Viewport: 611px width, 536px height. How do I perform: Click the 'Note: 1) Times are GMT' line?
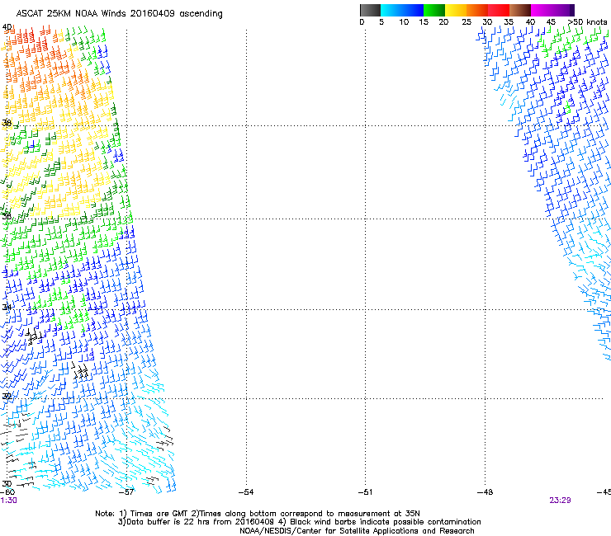(258, 514)
